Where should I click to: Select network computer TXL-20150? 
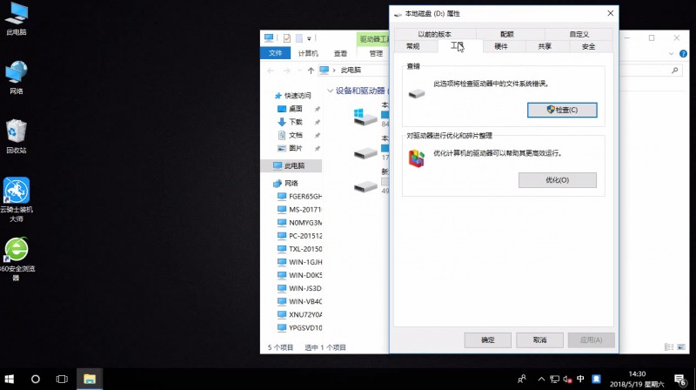point(299,249)
